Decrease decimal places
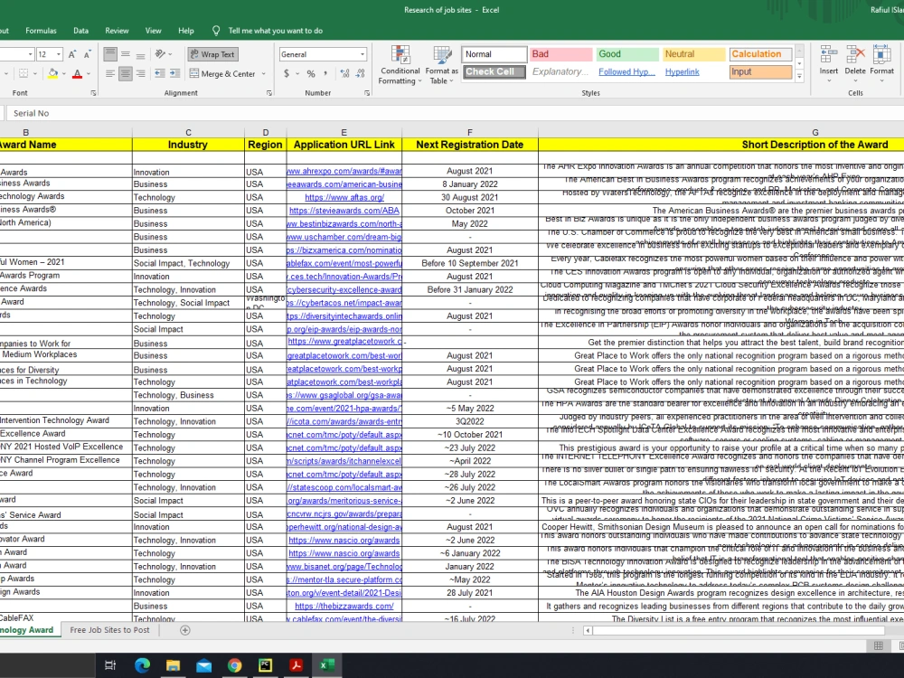The image size is (904, 678). click(361, 73)
